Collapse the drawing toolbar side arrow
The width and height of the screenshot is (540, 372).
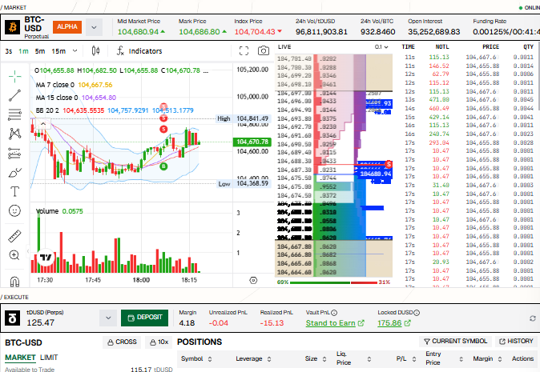[x=28, y=251]
